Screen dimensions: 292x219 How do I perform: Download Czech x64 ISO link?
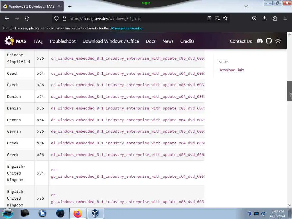tap(127, 73)
